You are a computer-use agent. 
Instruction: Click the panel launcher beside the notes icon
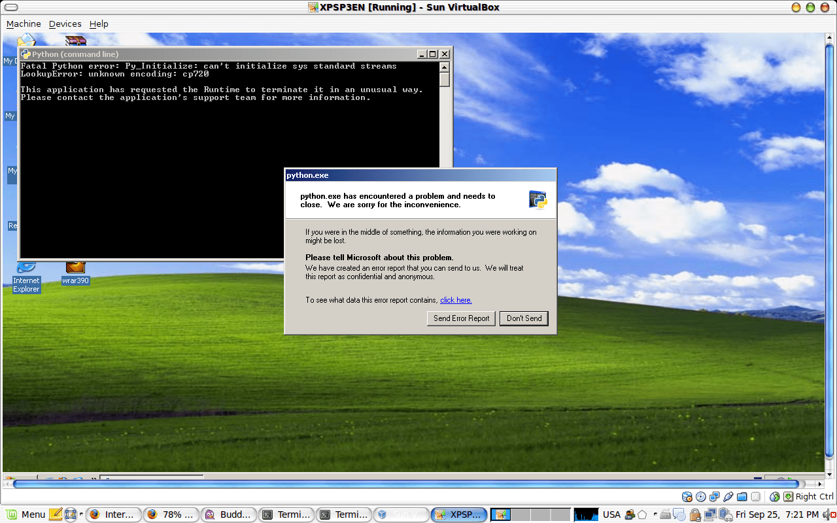coord(71,515)
